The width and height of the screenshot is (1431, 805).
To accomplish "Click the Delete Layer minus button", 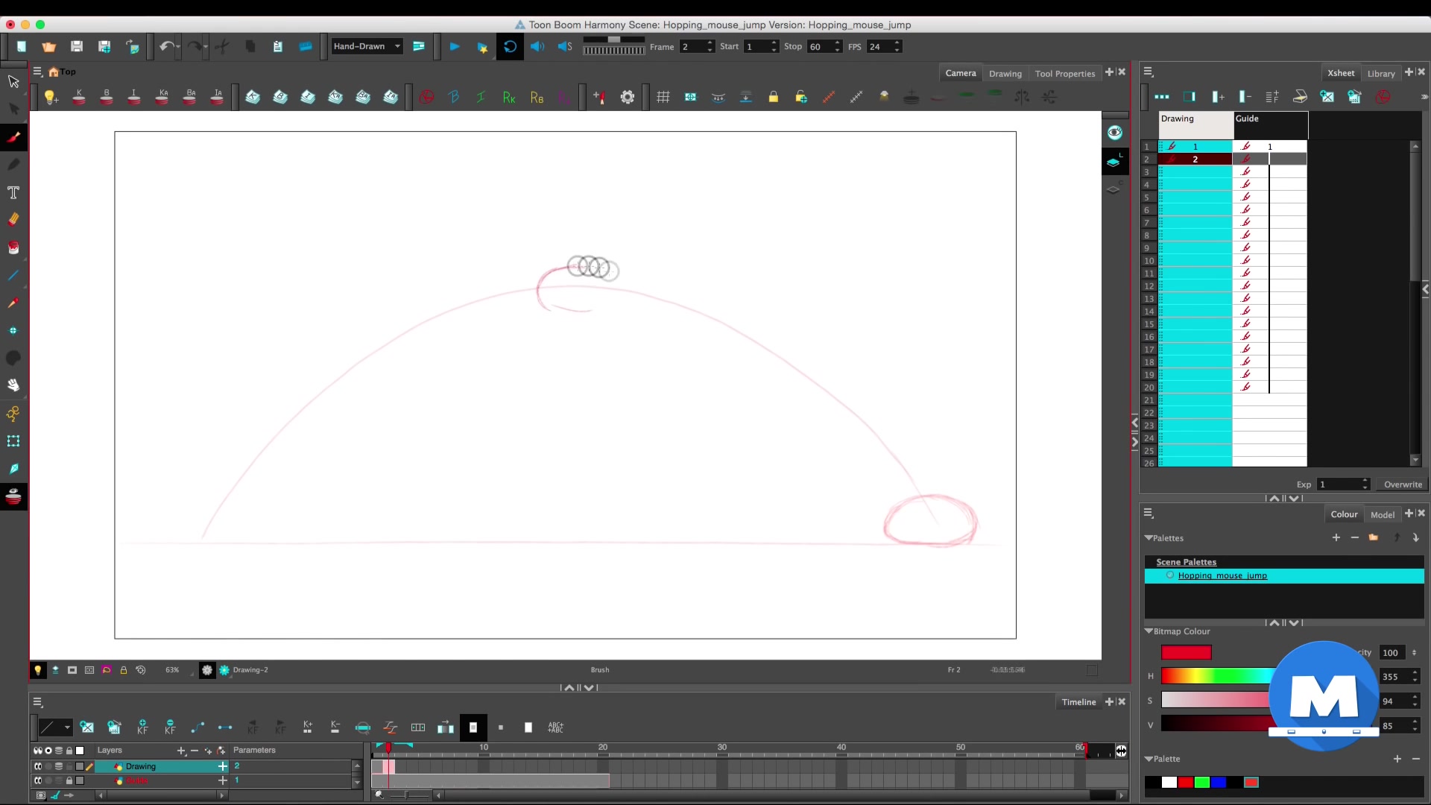I will coord(195,751).
